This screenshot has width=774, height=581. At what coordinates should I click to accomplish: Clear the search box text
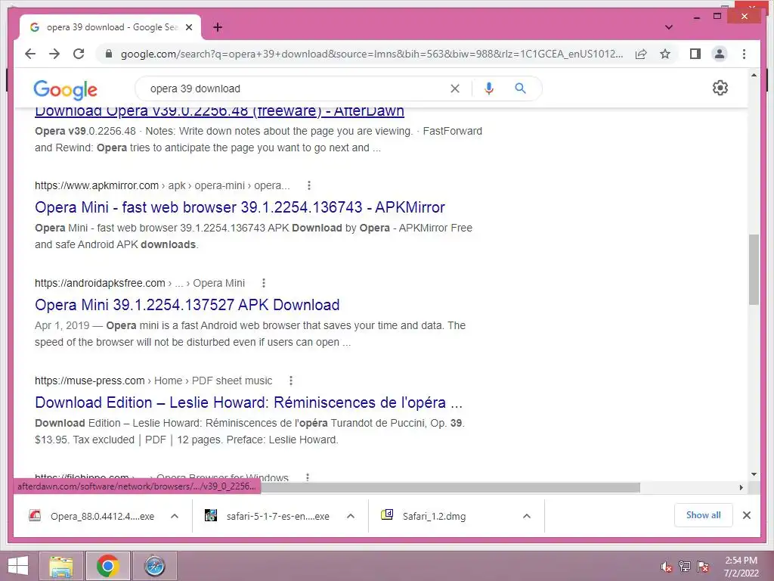coord(454,89)
